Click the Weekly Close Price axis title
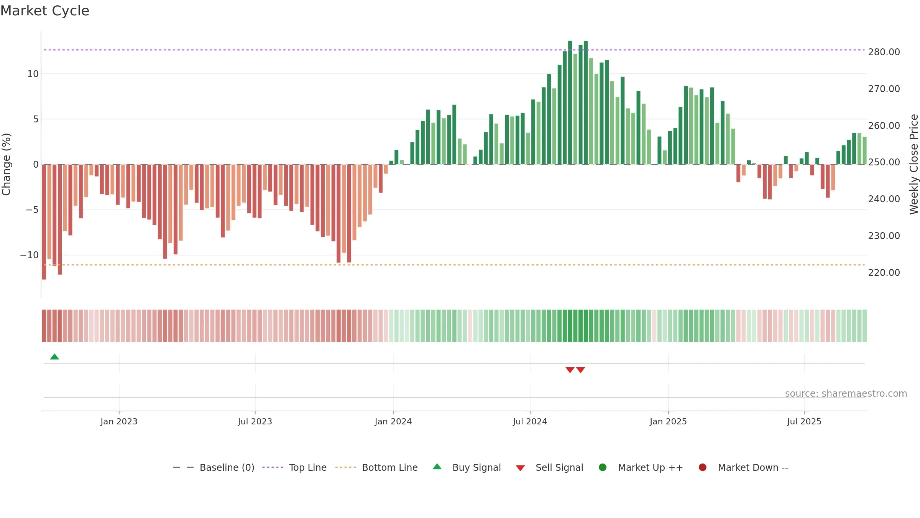920x518 pixels. (914, 164)
